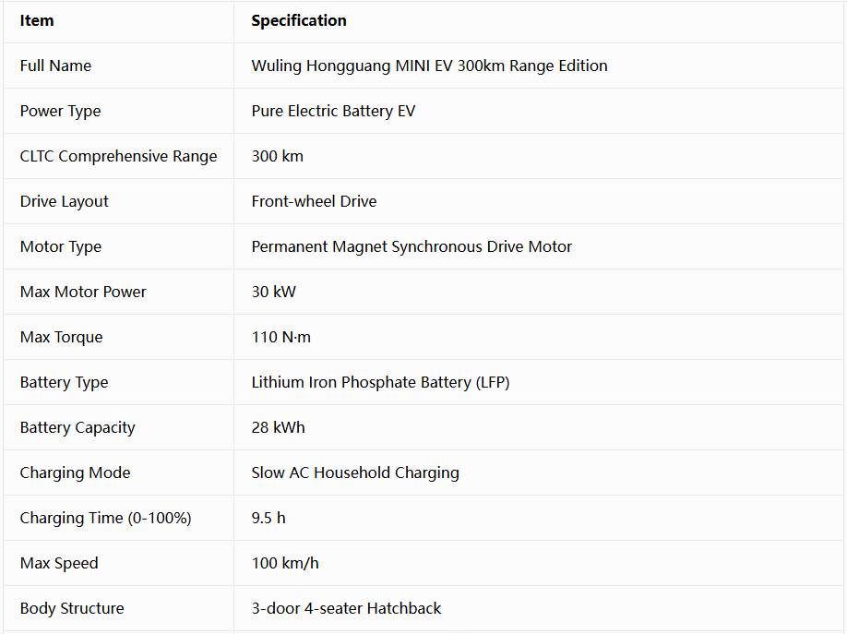
Task: Click the 9.5 h charging time value
Action: click(268, 518)
